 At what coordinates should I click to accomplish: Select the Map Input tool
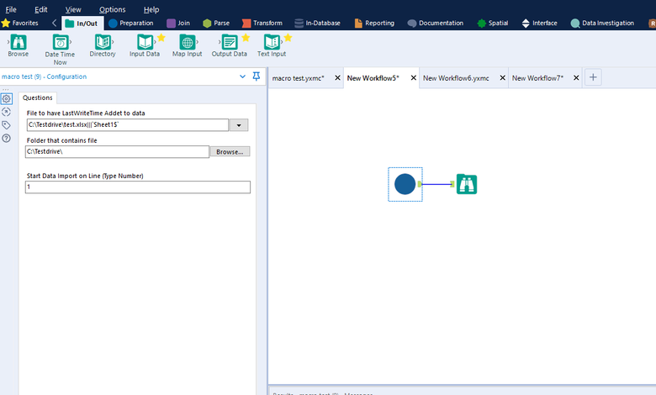point(188,42)
